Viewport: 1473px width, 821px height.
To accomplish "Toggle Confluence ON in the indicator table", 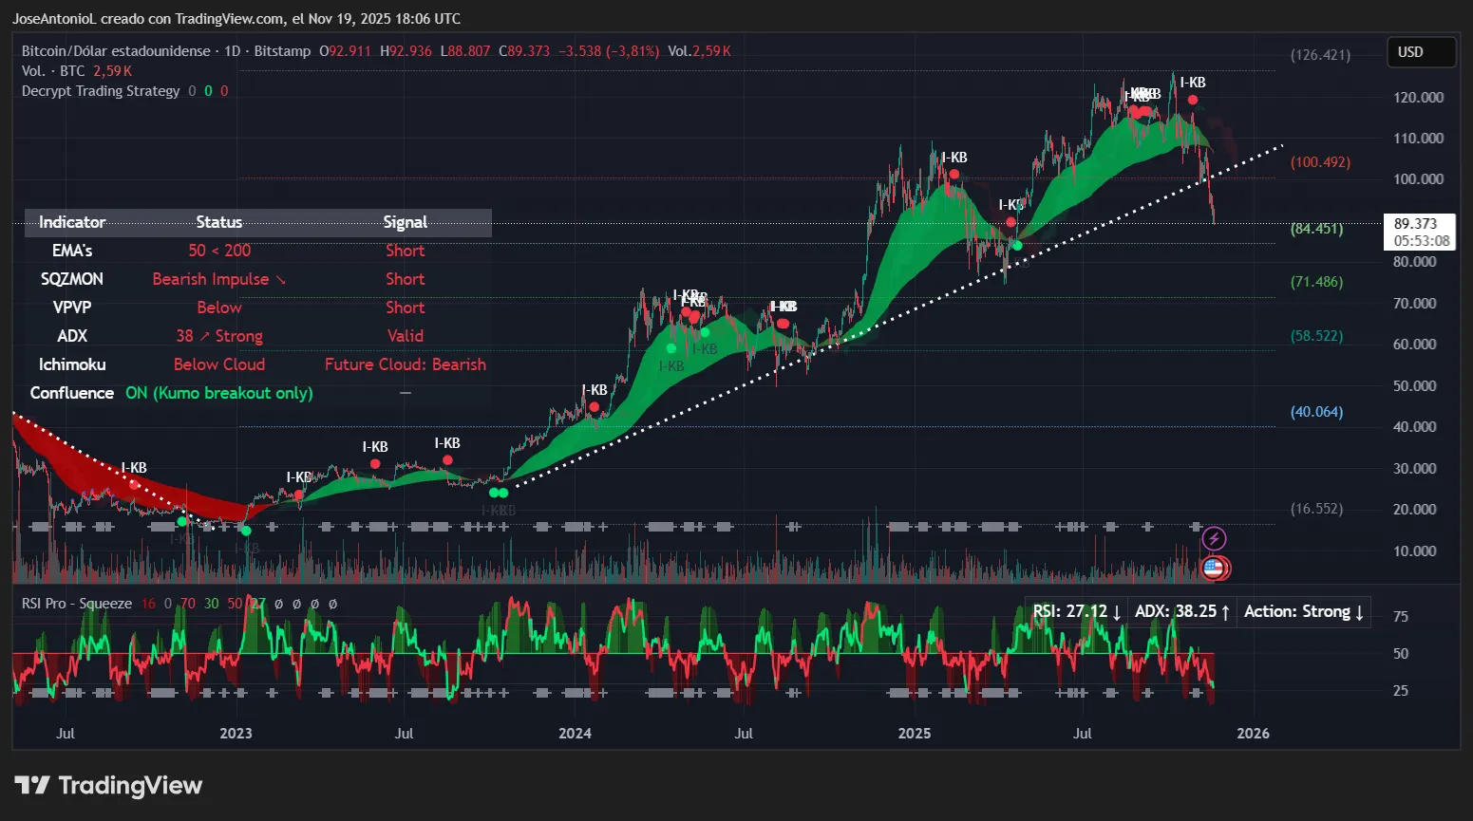I will pyautogui.click(x=218, y=392).
